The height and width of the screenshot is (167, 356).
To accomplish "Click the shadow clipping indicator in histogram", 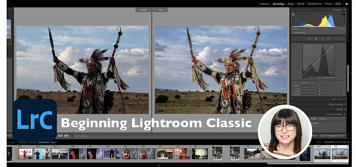I will (x=294, y=15).
